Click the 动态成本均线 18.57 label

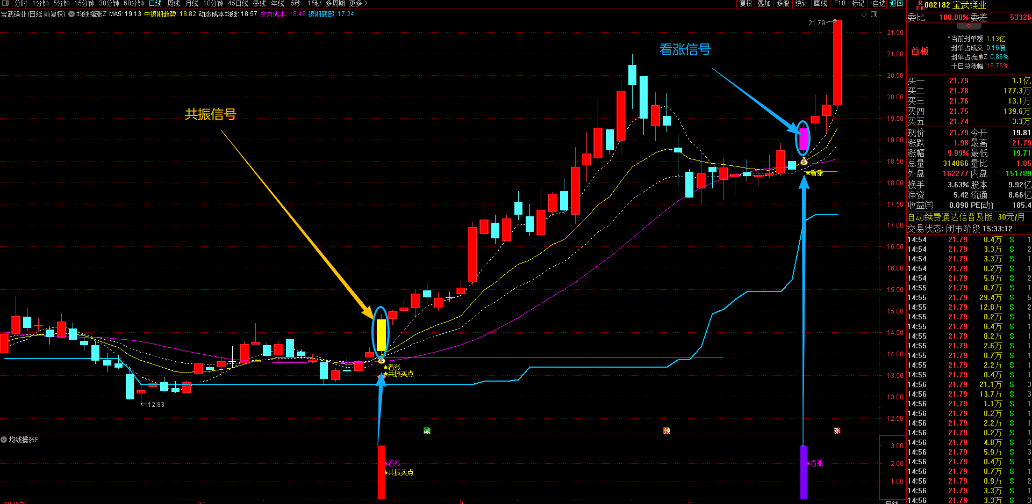[228, 14]
